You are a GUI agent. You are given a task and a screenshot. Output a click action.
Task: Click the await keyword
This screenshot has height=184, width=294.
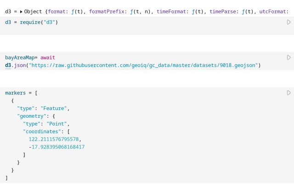pyautogui.click(x=48, y=57)
